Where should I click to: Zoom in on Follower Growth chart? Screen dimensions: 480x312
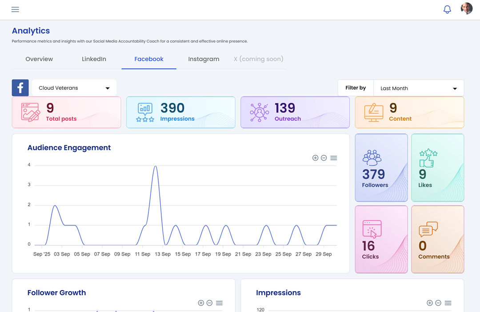(201, 303)
